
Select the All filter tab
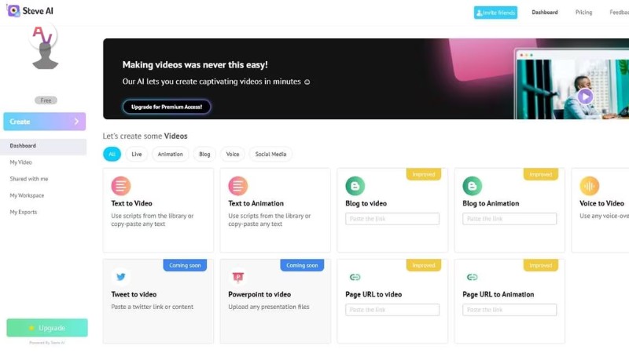pyautogui.click(x=112, y=154)
